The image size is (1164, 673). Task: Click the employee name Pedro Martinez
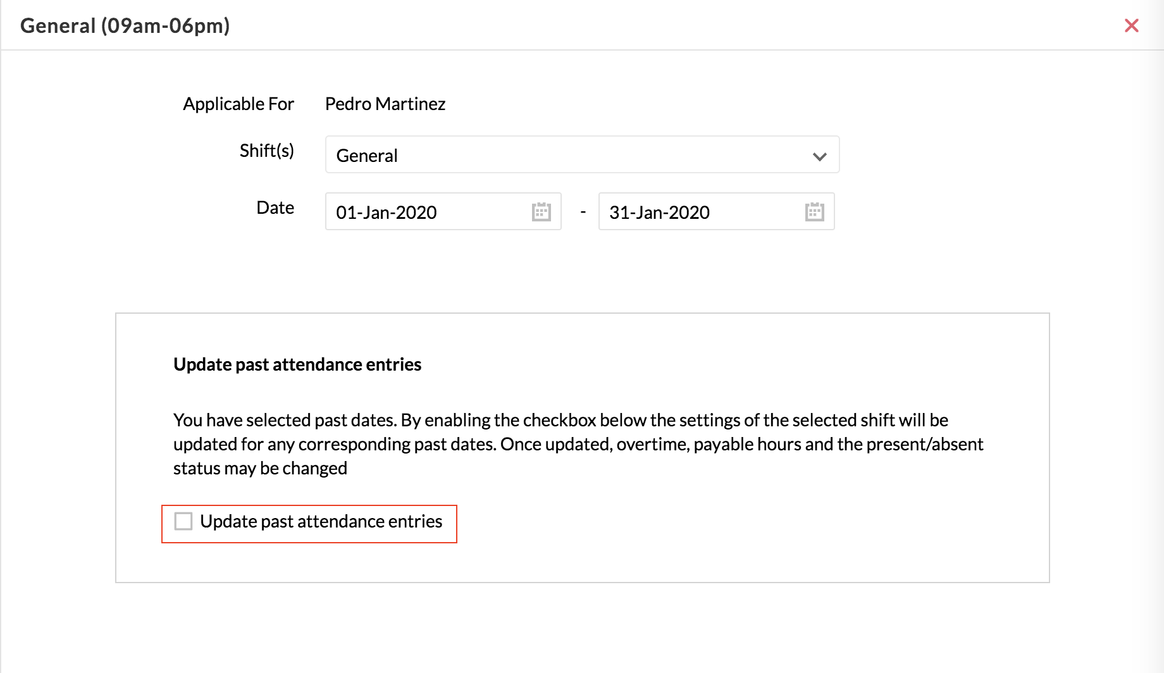point(385,104)
